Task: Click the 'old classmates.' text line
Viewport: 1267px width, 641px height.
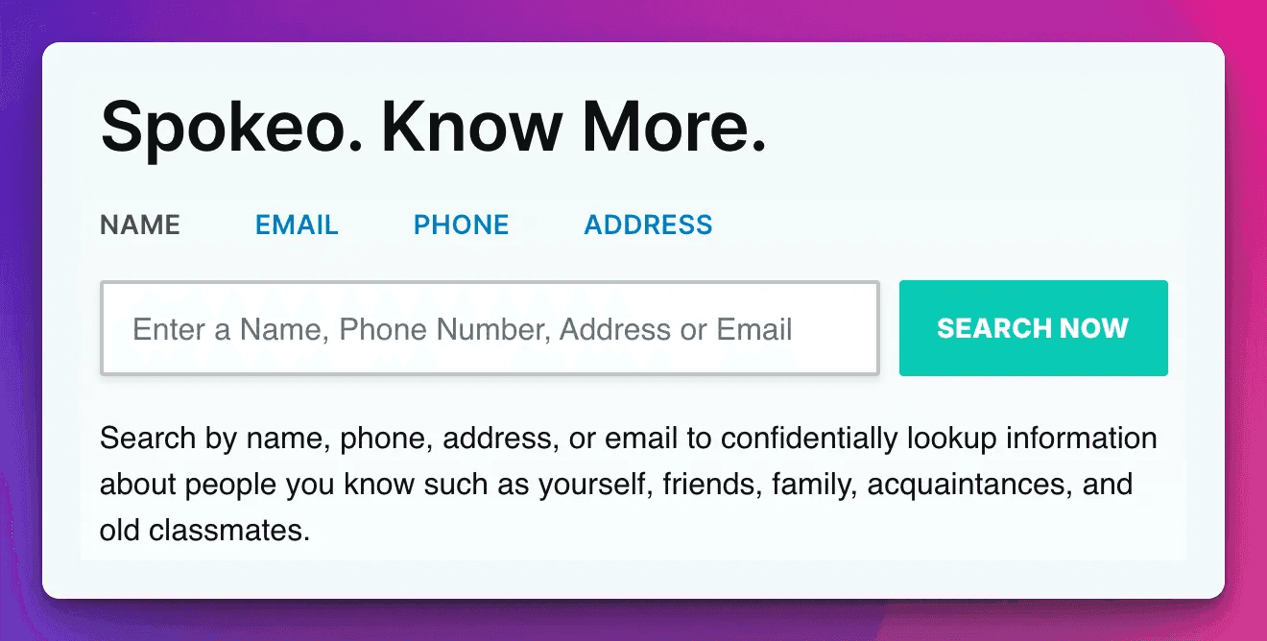Action: point(204,530)
